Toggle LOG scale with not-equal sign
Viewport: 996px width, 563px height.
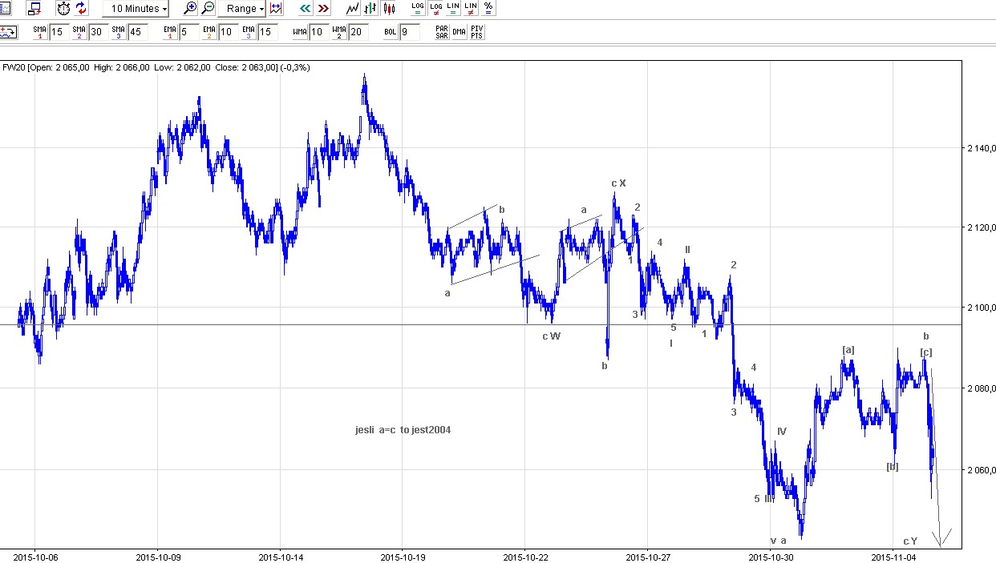pyautogui.click(x=435, y=9)
